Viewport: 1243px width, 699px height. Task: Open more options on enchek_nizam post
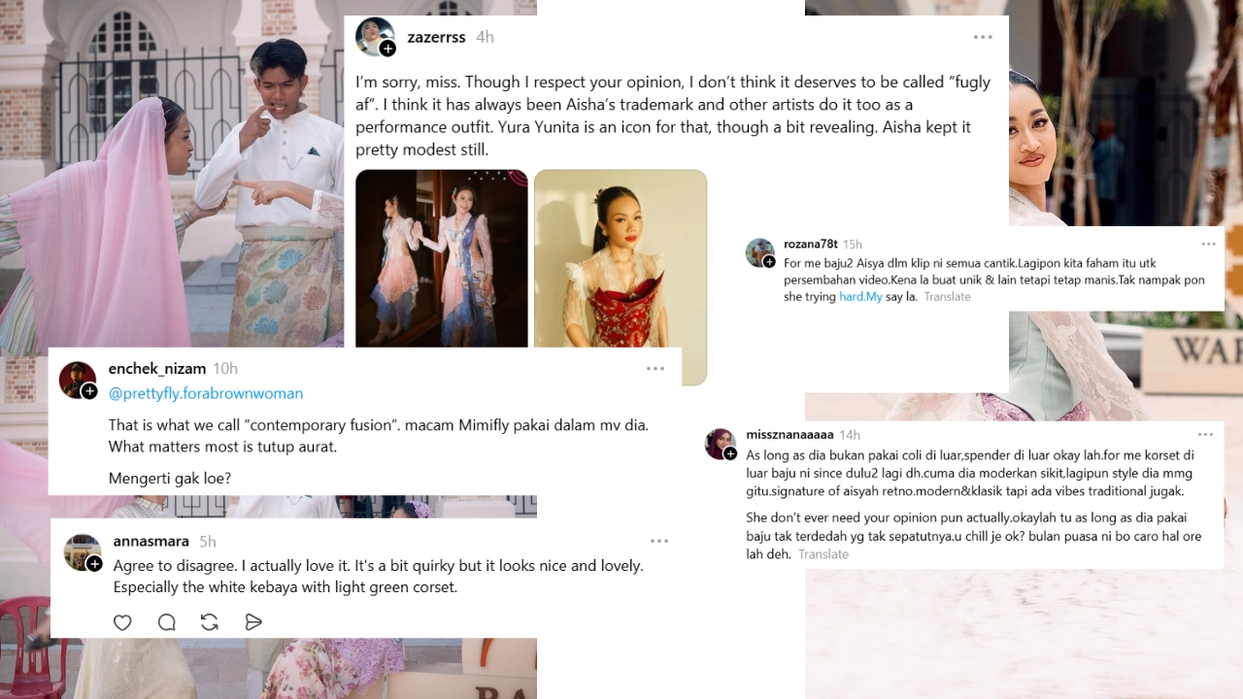pos(655,369)
